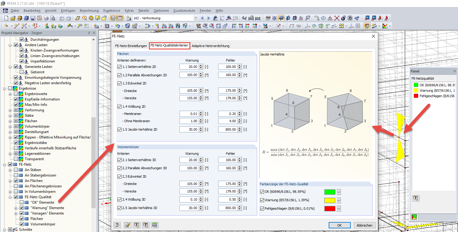458x232 pixels.
Task: Open a file with the folder icon
Action: pyautogui.click(x=13, y=18)
